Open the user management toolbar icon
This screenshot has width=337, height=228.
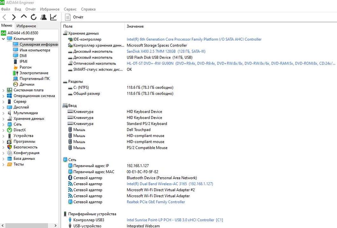tap(43, 17)
